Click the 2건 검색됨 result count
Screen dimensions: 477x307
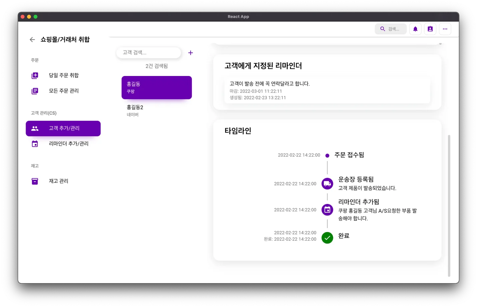pos(156,66)
